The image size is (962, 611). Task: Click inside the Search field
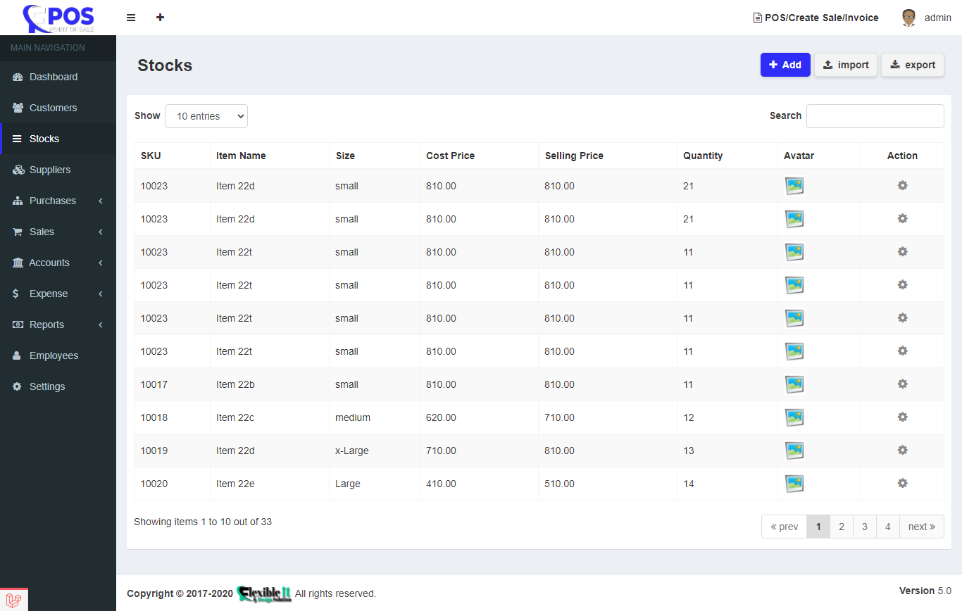(875, 116)
